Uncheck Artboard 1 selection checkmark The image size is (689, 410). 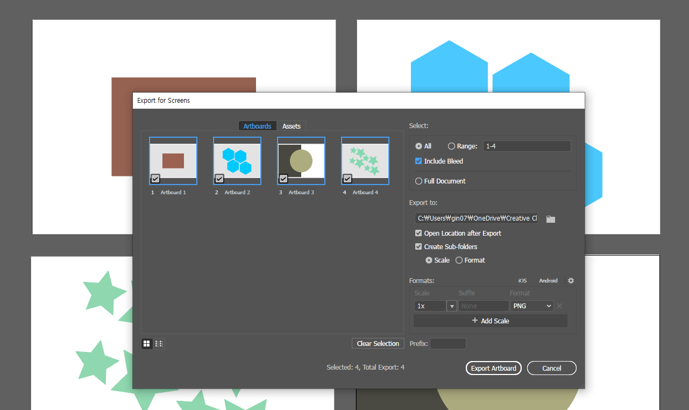(155, 179)
